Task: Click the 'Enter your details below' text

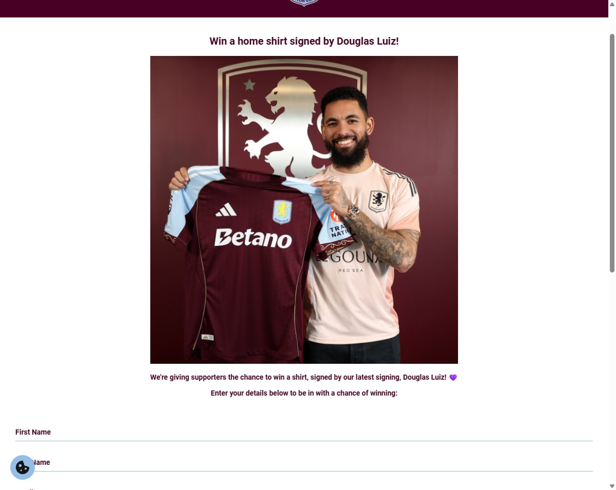Action: (304, 394)
